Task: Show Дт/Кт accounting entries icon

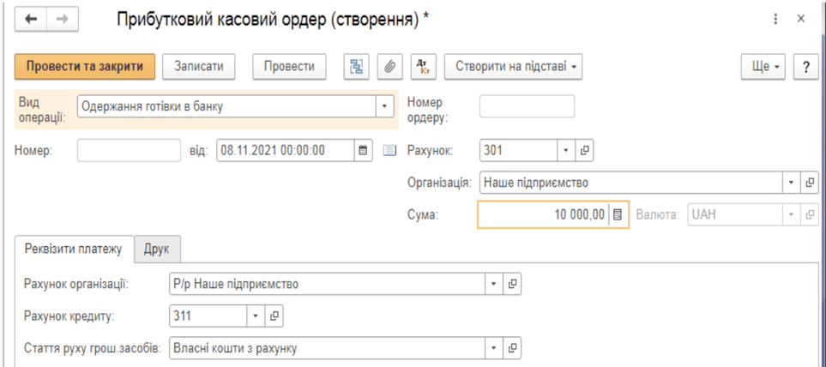Action: (423, 67)
